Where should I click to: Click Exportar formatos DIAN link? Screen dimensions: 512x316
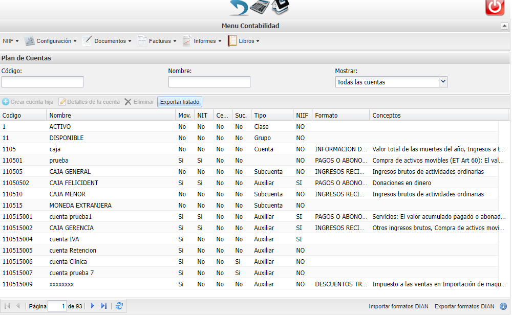click(x=464, y=306)
